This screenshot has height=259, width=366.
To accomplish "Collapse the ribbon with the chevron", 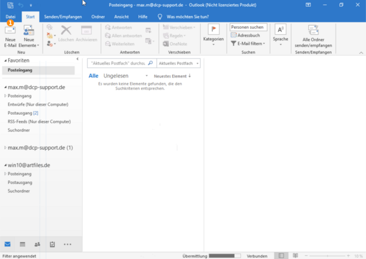I will tap(361, 53).
